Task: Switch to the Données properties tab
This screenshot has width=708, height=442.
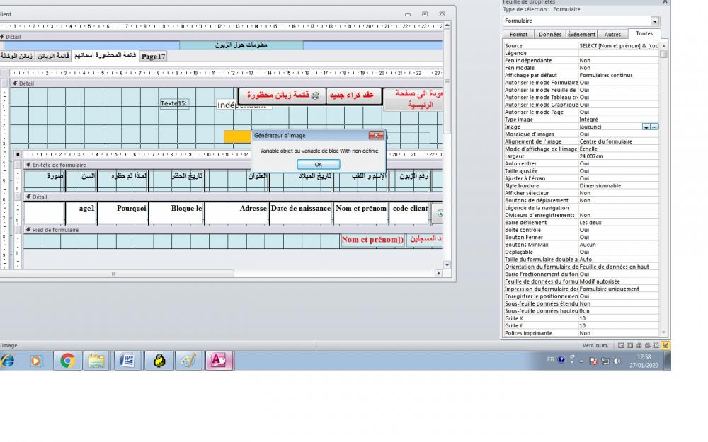Action: pyautogui.click(x=550, y=34)
